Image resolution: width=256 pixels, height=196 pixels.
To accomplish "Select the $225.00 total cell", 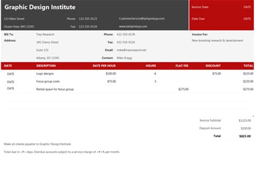I will [x=248, y=82].
